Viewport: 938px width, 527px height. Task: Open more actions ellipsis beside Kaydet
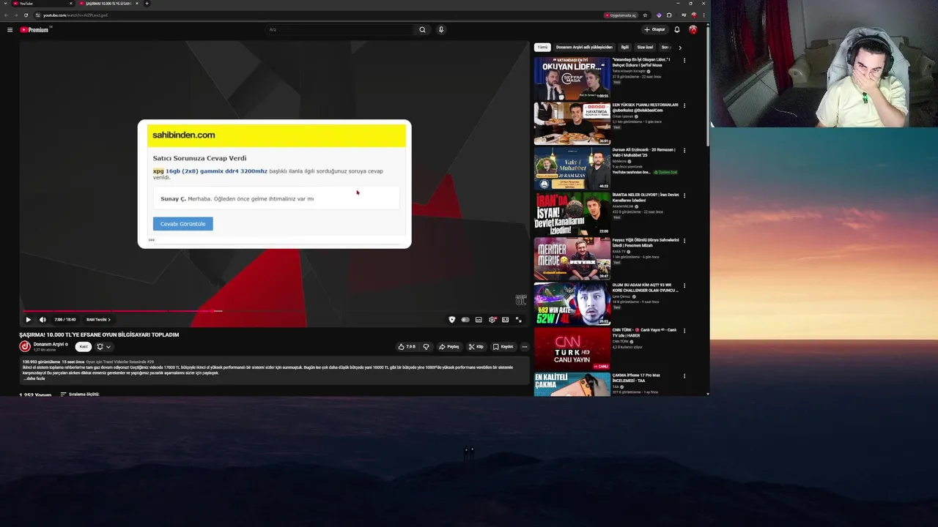pos(525,347)
